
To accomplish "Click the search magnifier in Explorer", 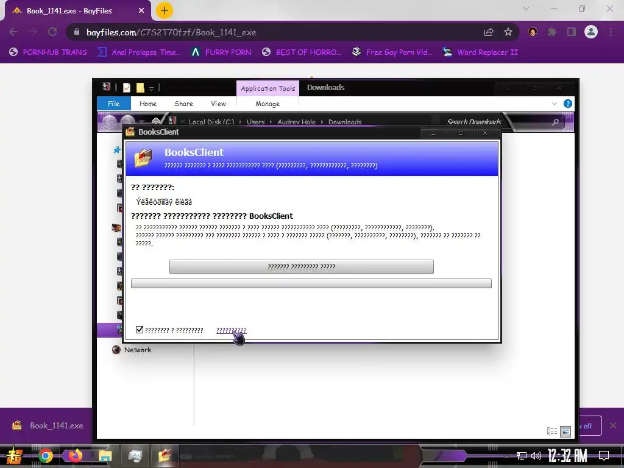I will (x=555, y=122).
